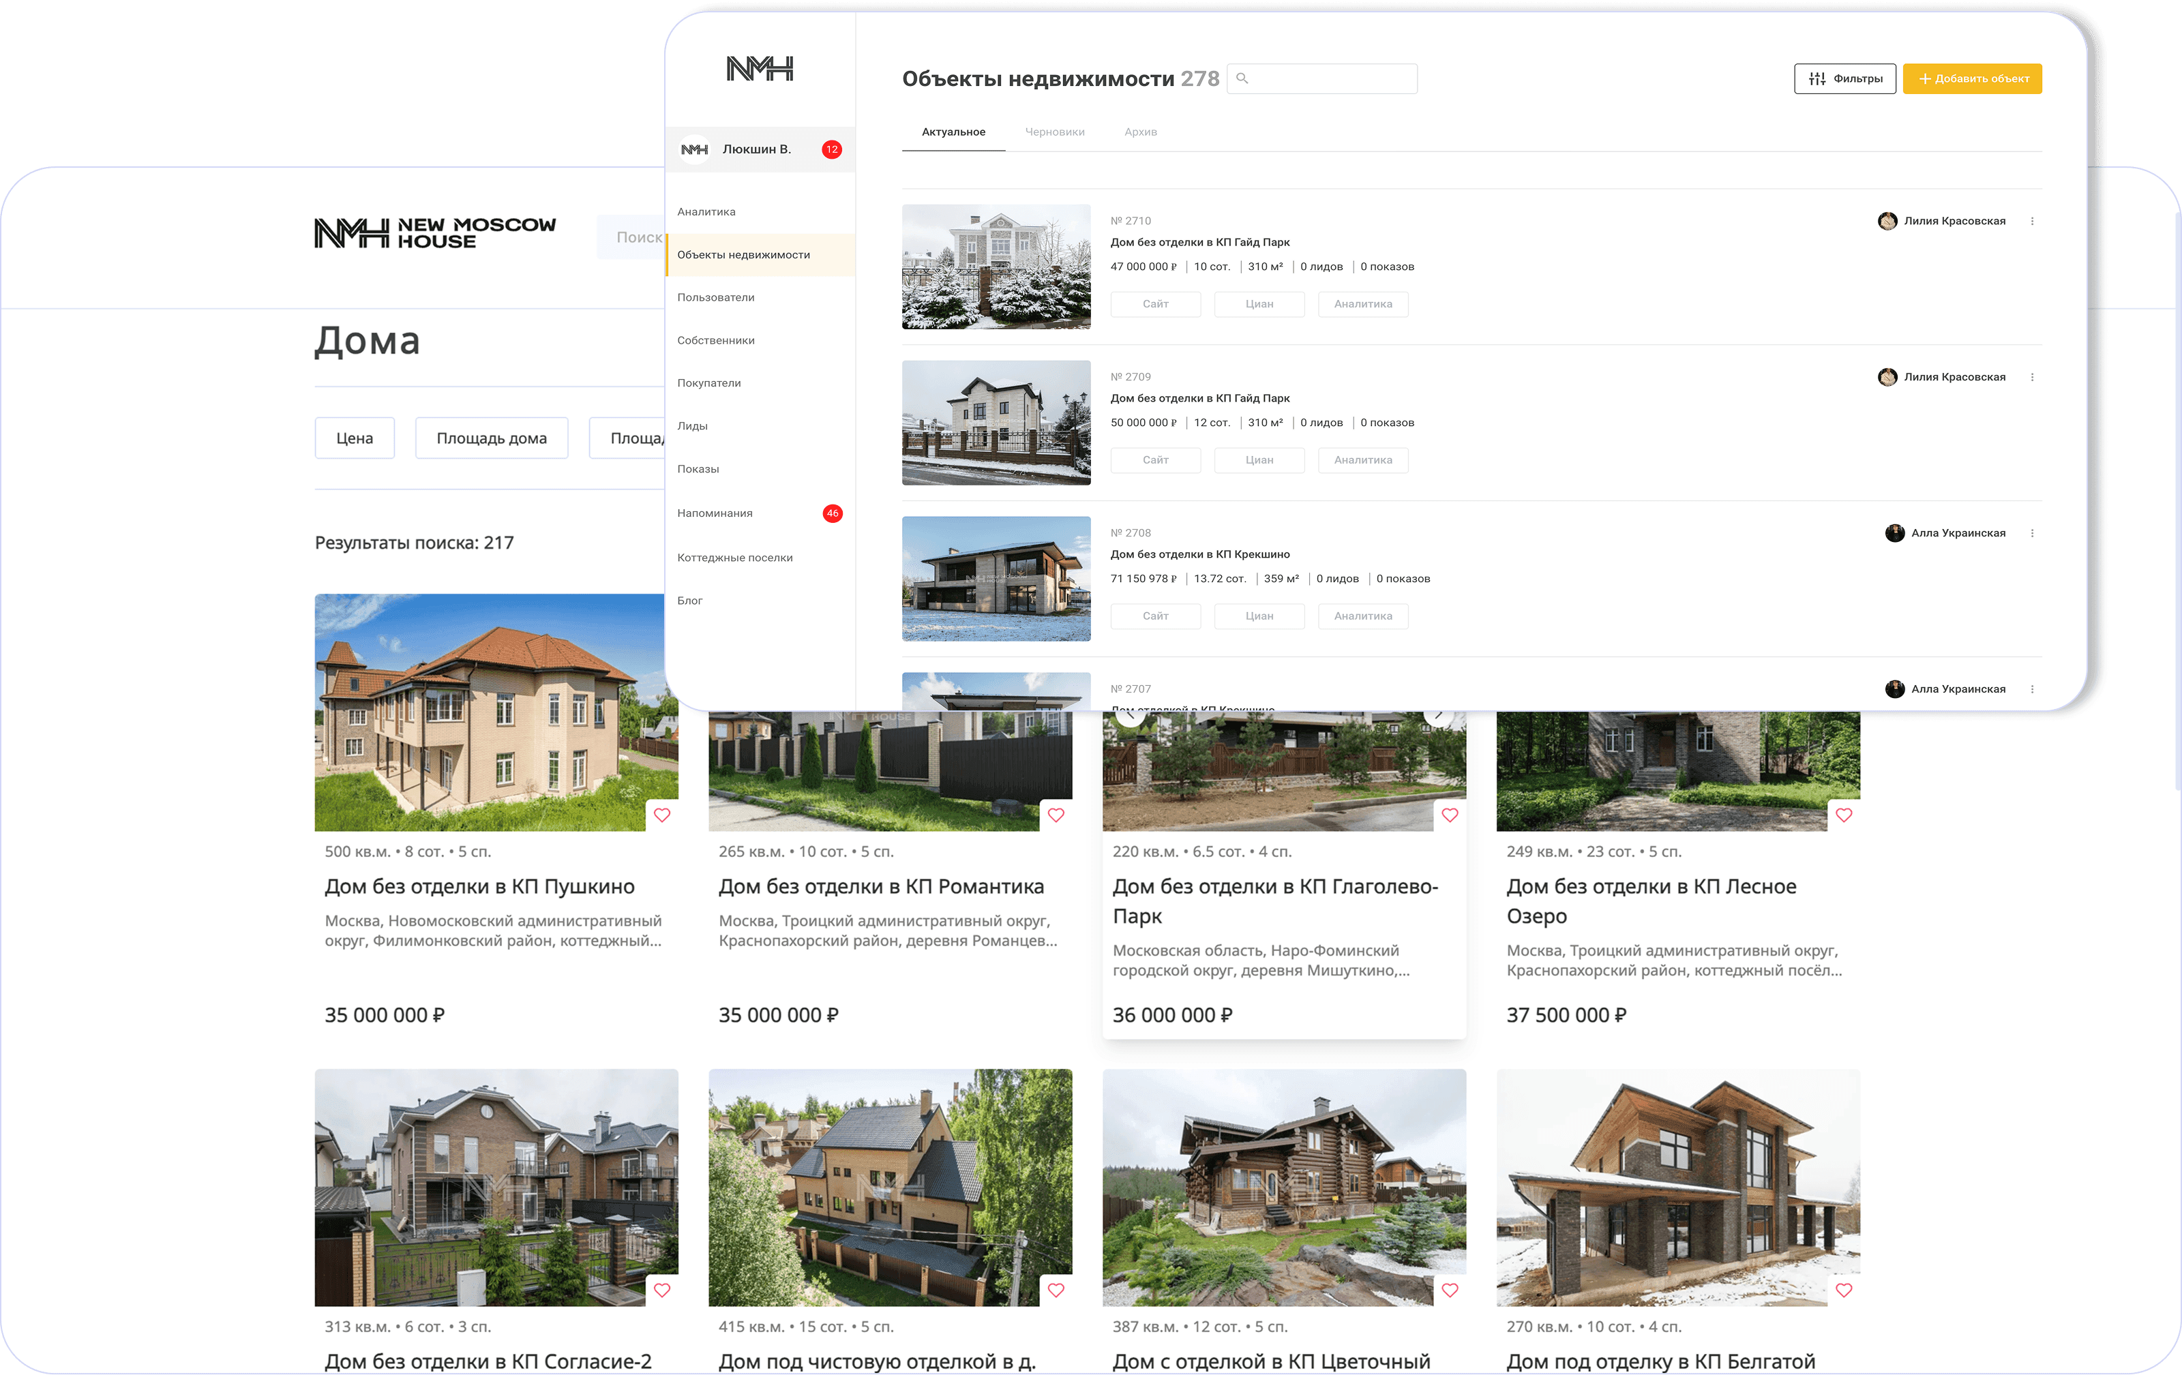
Task: Click Циан button for listing № 2709
Action: click(x=1259, y=460)
